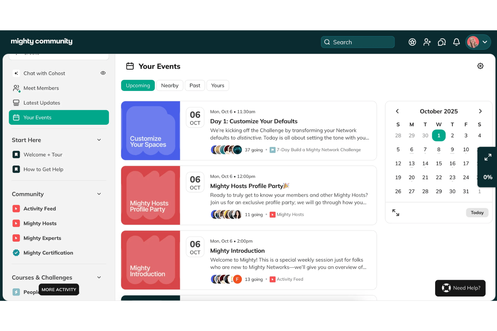Screen dimensions: 497x331
Task: Click the 0% progress indicator
Action: tap(488, 177)
